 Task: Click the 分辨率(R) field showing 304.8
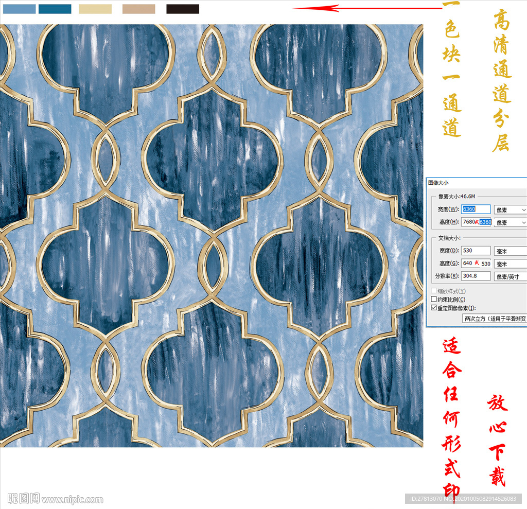pos(476,276)
